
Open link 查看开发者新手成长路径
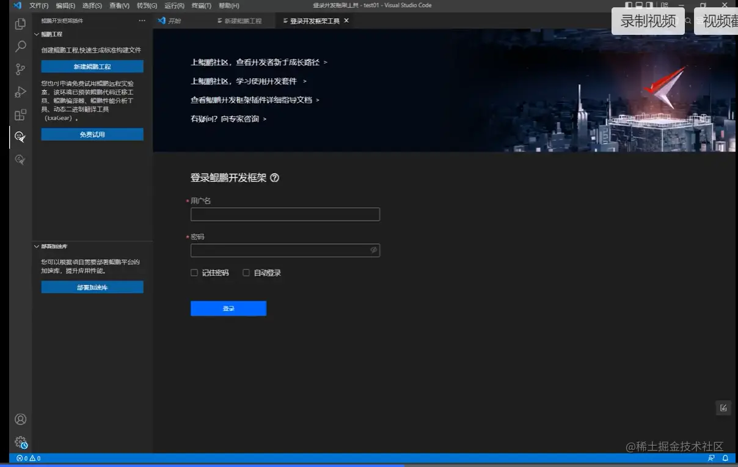pos(259,62)
